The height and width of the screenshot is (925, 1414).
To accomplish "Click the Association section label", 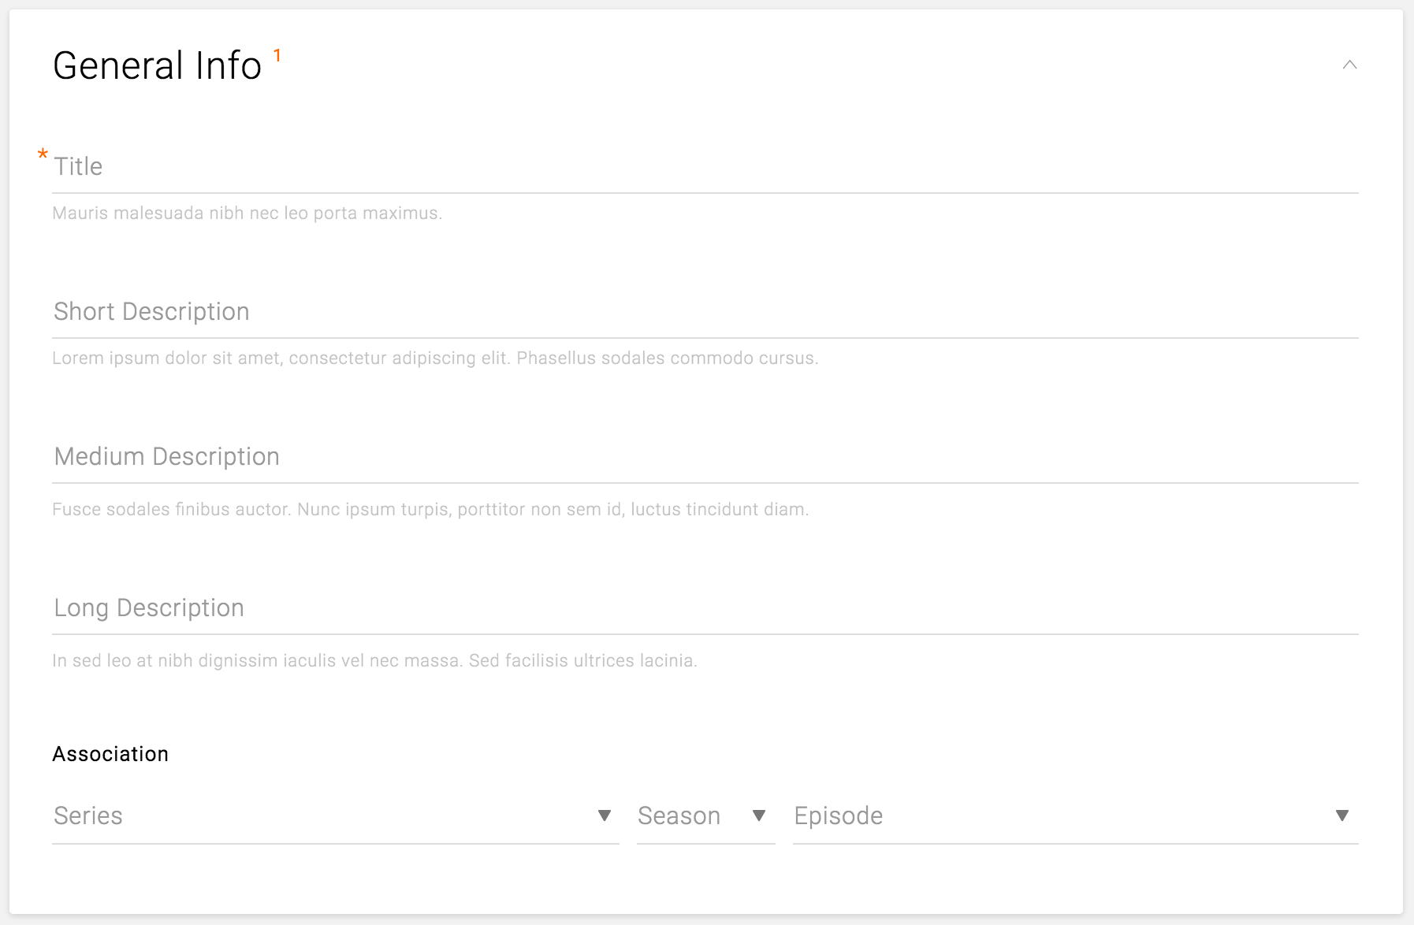I will pos(110,754).
